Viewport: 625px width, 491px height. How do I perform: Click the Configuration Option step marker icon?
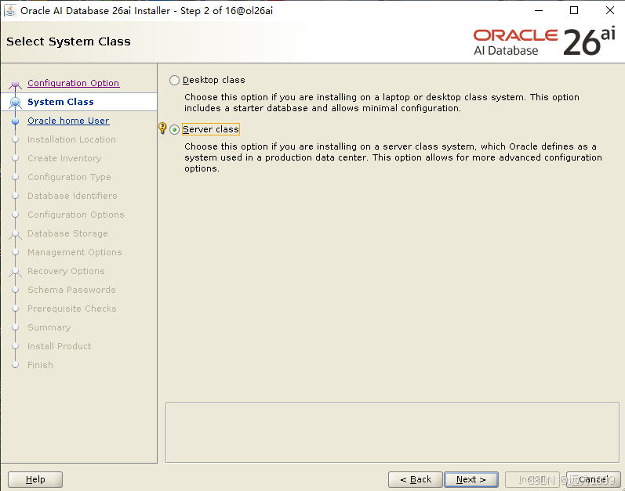15,85
